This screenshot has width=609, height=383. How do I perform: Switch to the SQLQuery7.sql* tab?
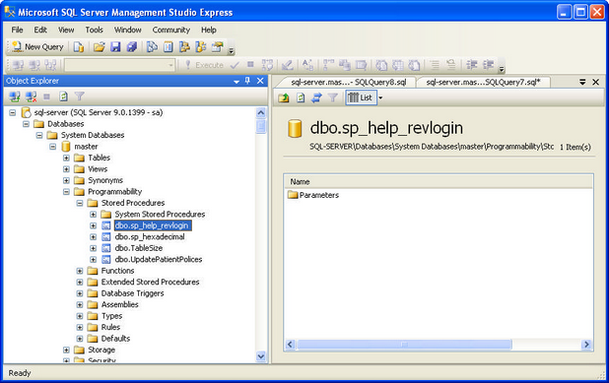click(483, 83)
